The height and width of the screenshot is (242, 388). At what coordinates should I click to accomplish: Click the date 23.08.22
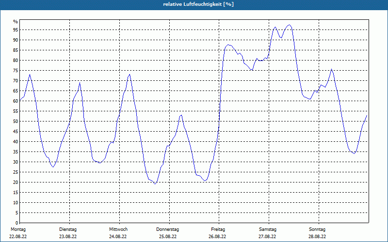tap(68, 237)
